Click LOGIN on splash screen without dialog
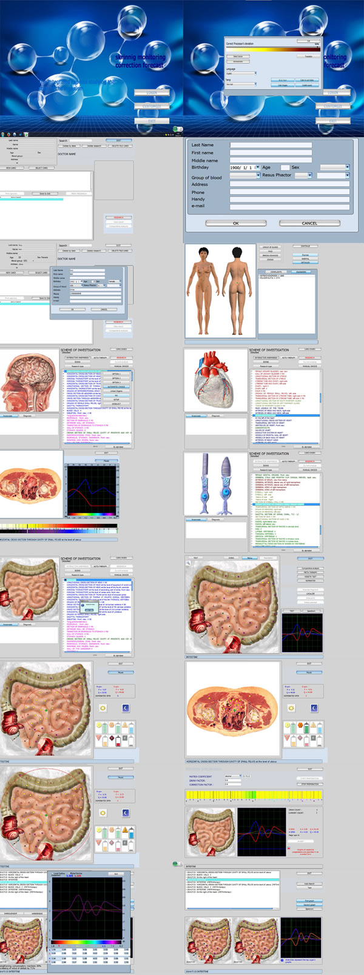364x975 pixels. (x=152, y=93)
